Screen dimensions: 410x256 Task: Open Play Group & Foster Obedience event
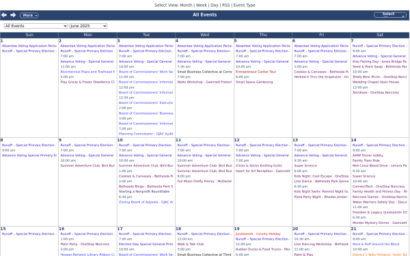coord(87,82)
